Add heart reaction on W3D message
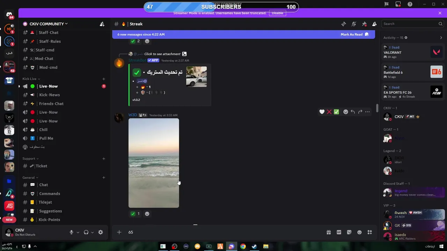Screen dimensions: 447x251 point(322,112)
